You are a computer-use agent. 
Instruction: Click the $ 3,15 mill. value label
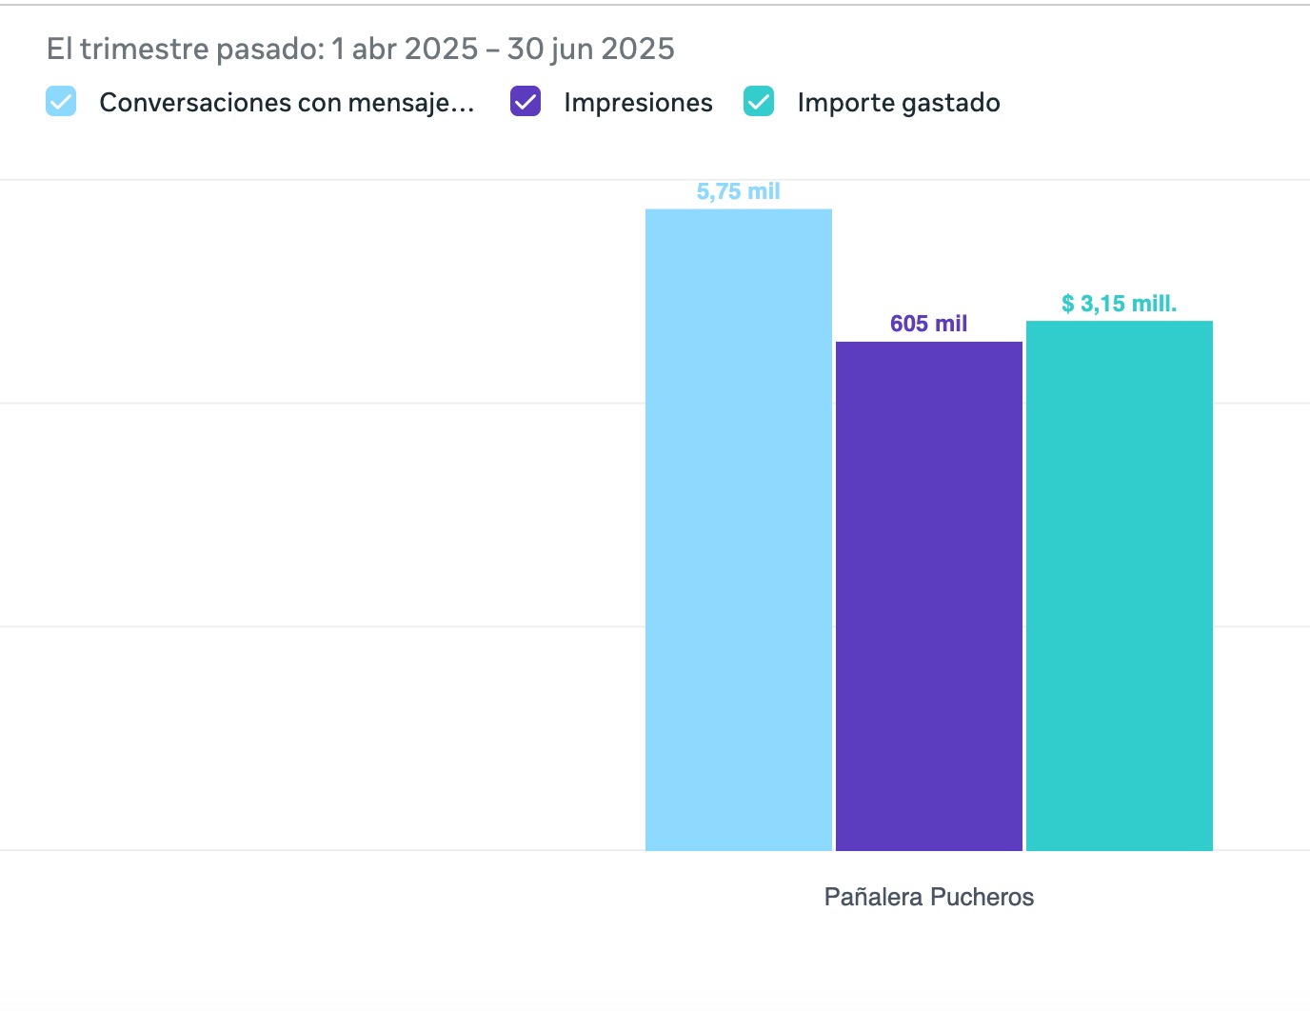click(1120, 304)
